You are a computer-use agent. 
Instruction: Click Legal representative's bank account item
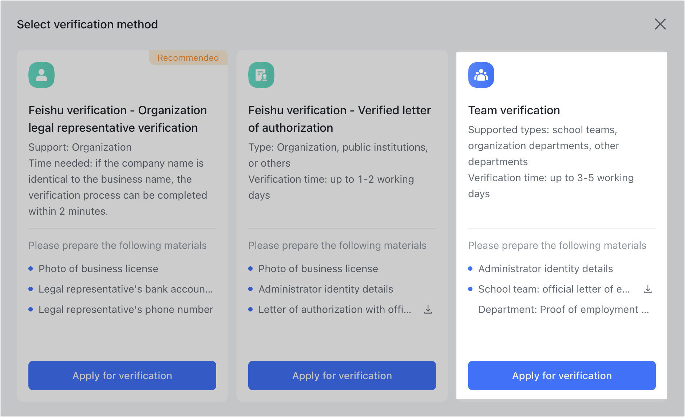[x=126, y=289]
